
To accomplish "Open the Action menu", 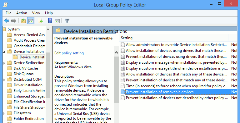I will tap(22, 13).
